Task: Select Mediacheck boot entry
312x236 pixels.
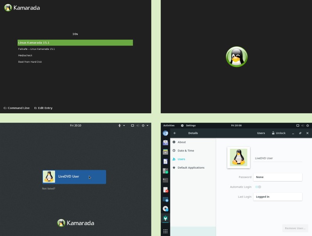Action: coord(25,55)
